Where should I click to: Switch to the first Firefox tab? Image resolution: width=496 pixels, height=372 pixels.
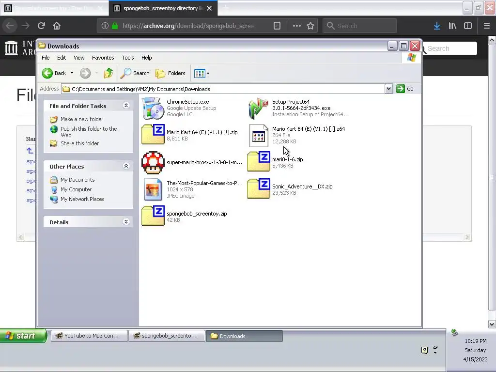click(54, 8)
